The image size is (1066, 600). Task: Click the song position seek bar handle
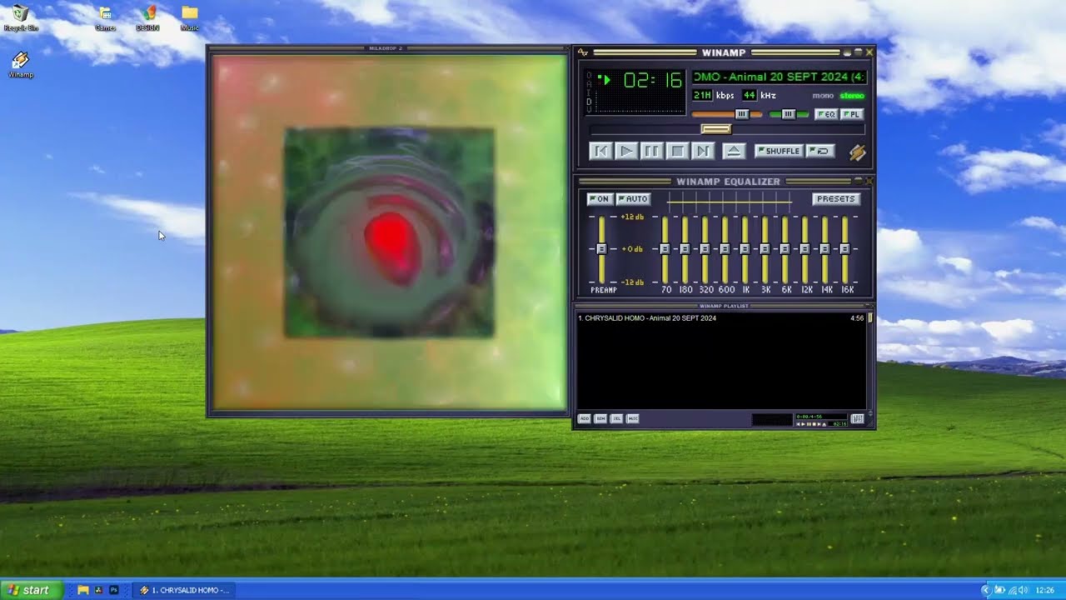(715, 129)
